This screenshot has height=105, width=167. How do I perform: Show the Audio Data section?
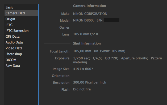tap(21, 42)
